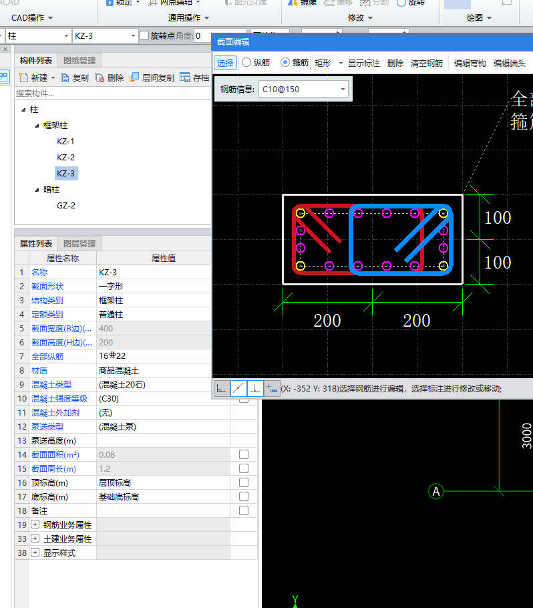The width and height of the screenshot is (533, 608).
Task: Click the 名称 property link
Action: (39, 272)
